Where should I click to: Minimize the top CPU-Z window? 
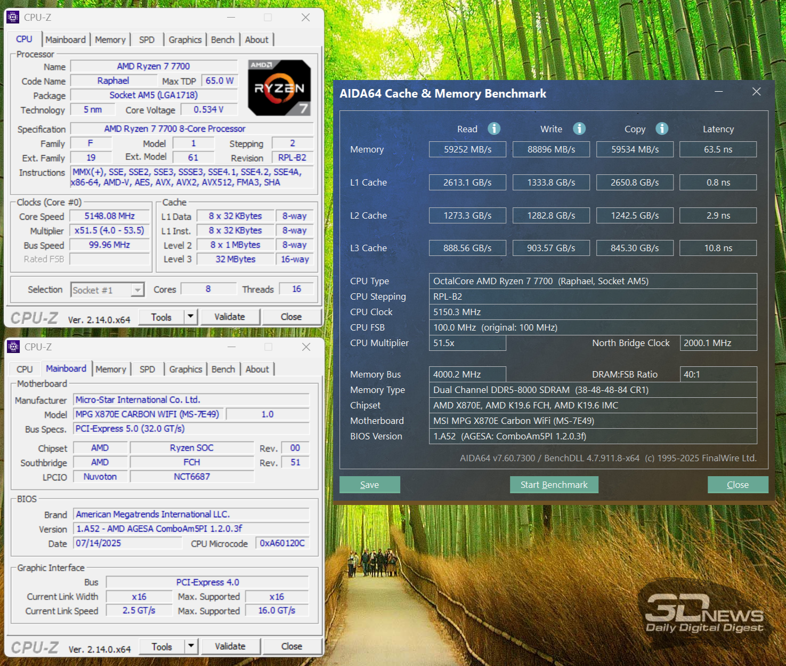[231, 18]
